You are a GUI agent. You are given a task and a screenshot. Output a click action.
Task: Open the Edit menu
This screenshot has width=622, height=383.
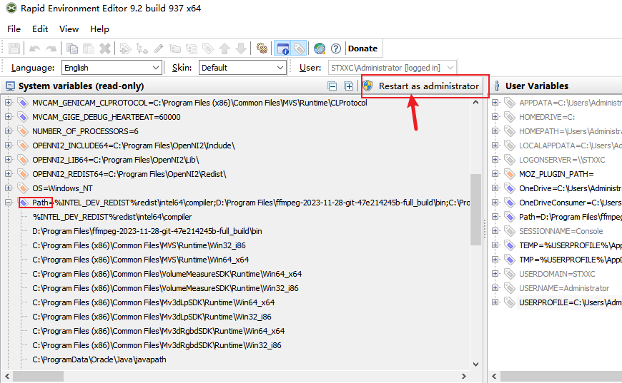click(x=40, y=29)
